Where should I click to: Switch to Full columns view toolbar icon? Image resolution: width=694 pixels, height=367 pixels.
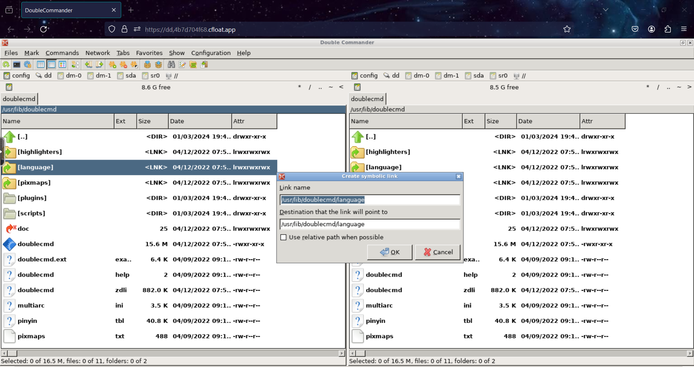tap(51, 65)
